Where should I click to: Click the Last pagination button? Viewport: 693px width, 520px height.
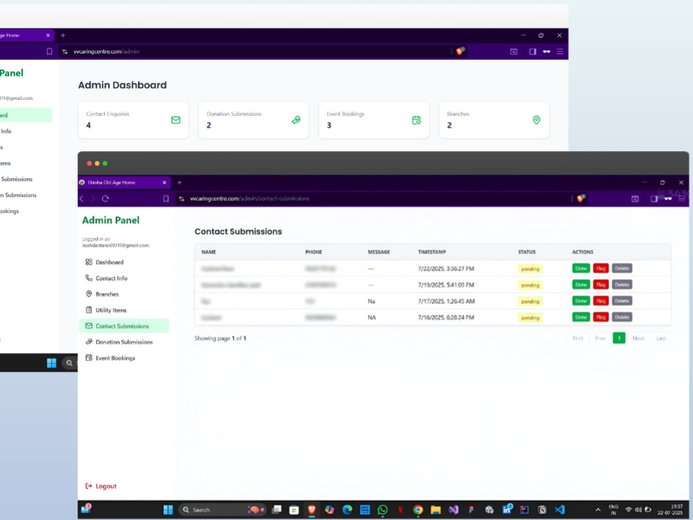pyautogui.click(x=660, y=338)
